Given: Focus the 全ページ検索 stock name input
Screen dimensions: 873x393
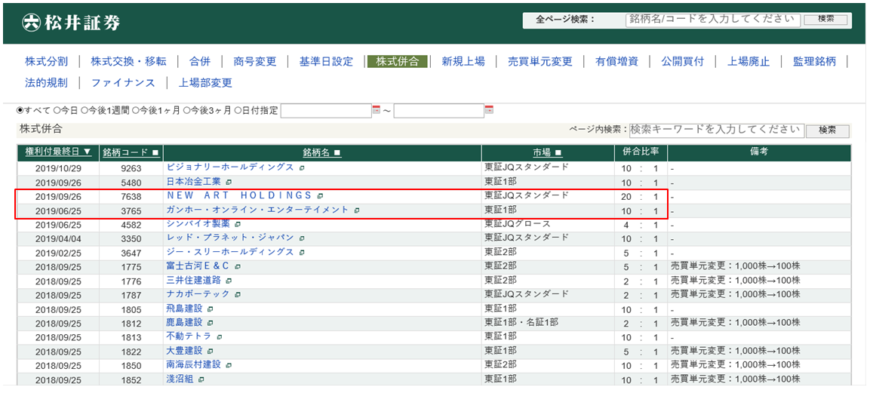Looking at the screenshot, I should [713, 20].
